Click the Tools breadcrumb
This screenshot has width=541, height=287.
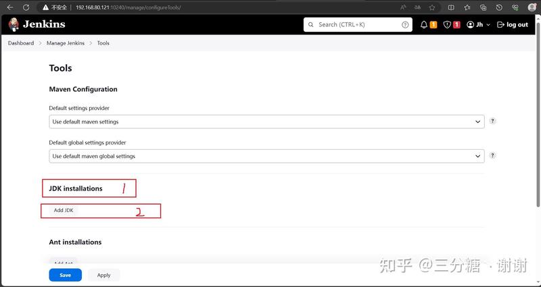point(103,43)
